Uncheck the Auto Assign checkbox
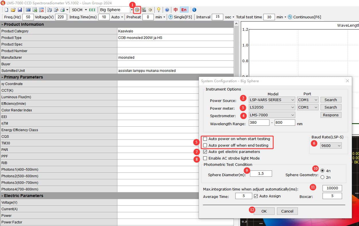This screenshot has width=359, height=226. click(x=256, y=196)
